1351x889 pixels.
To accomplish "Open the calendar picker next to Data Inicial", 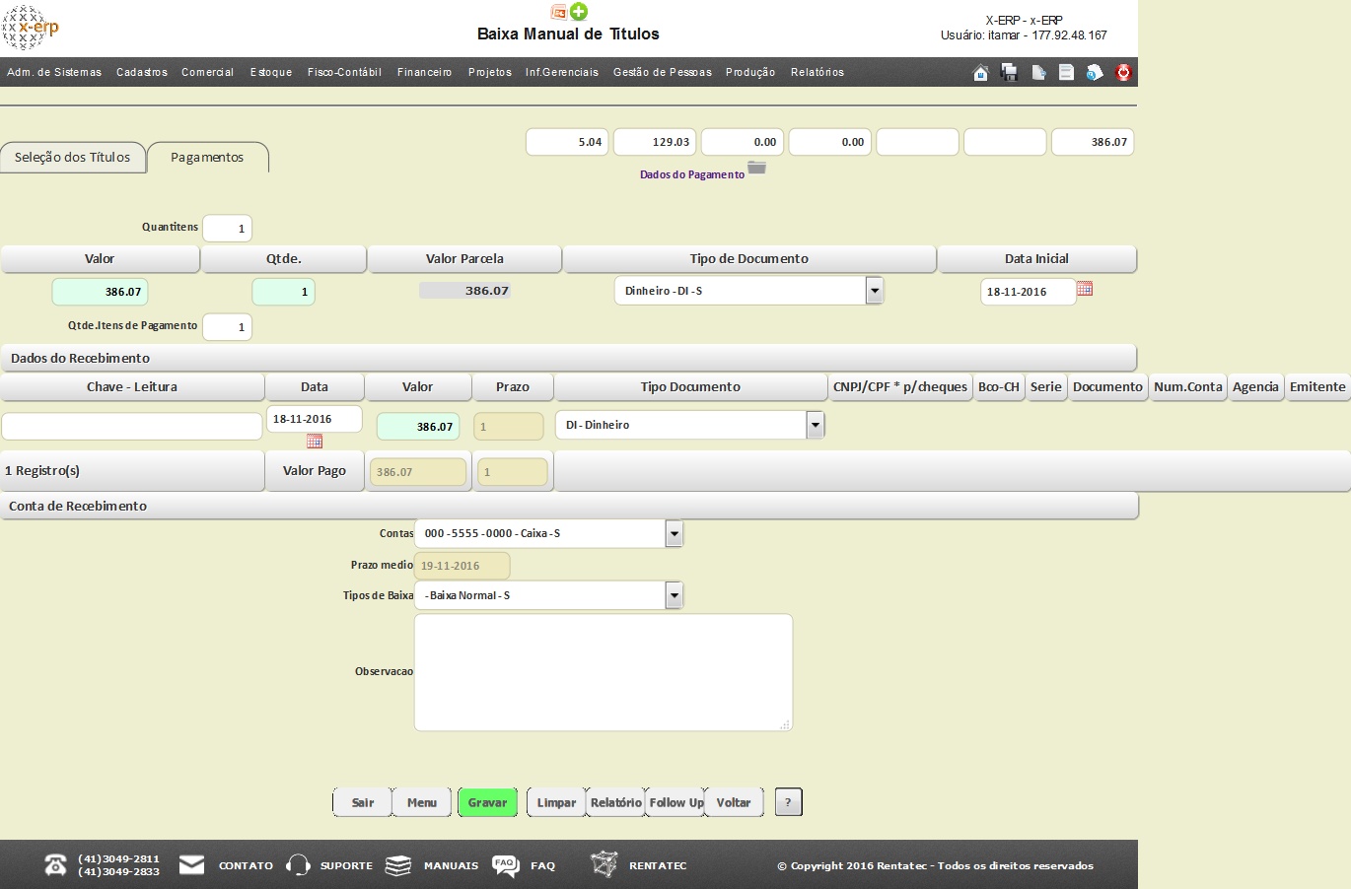I will point(1085,289).
